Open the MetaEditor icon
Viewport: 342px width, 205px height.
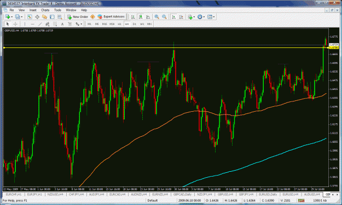(92, 17)
